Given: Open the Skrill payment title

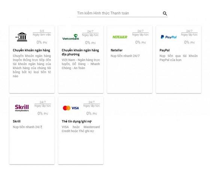Looking at the screenshot, I should 16,121.
